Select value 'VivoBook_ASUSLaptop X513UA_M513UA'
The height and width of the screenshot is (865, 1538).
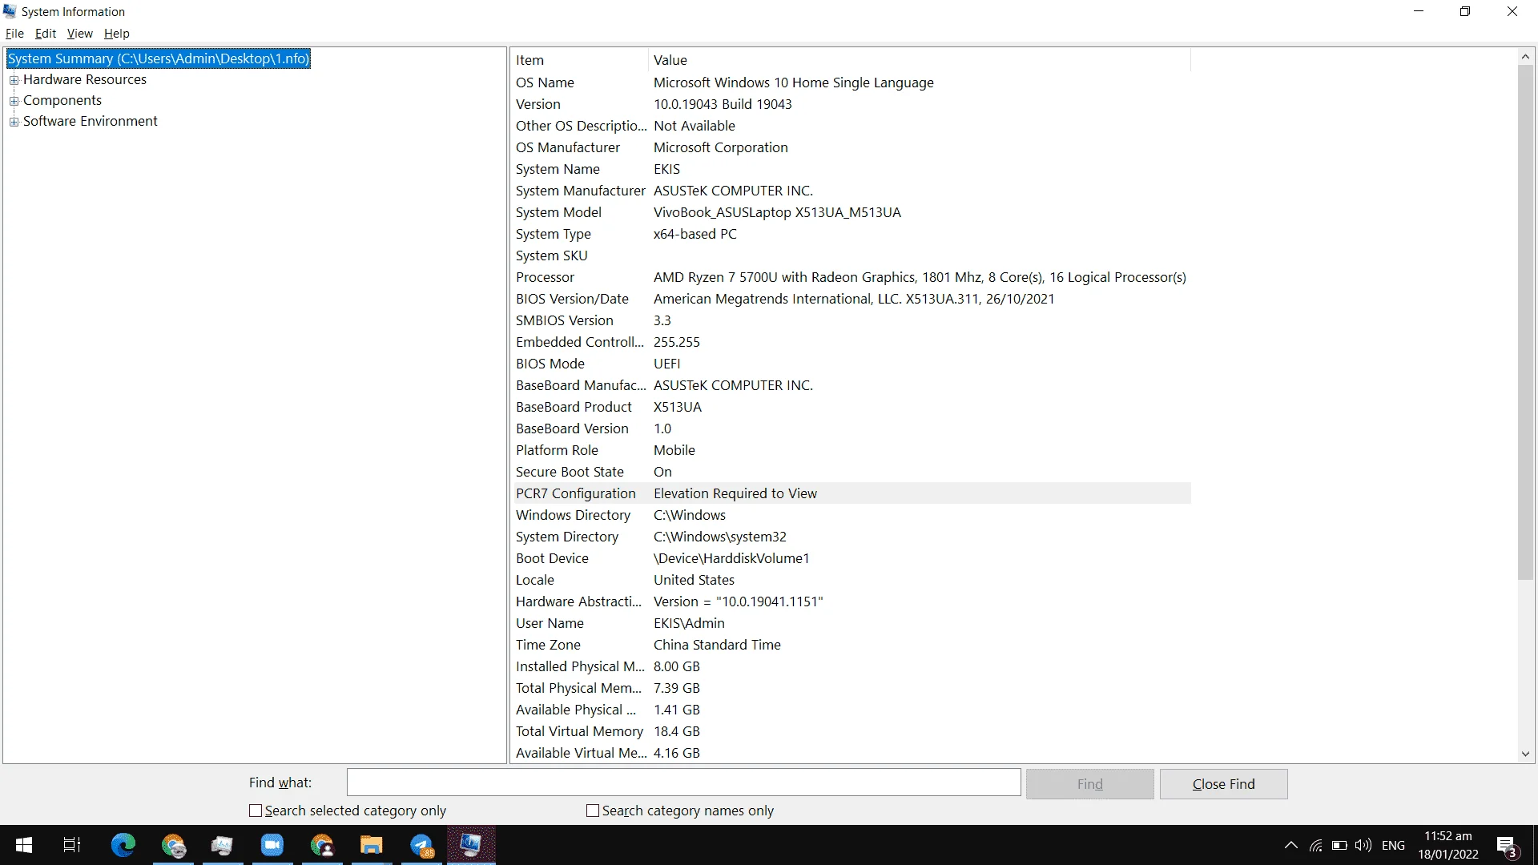(x=777, y=212)
